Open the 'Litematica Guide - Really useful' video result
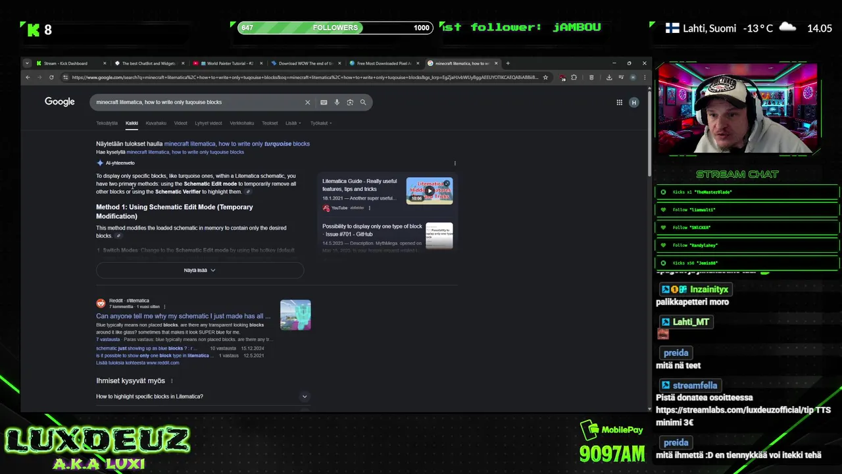Image resolution: width=842 pixels, height=474 pixels. click(360, 185)
